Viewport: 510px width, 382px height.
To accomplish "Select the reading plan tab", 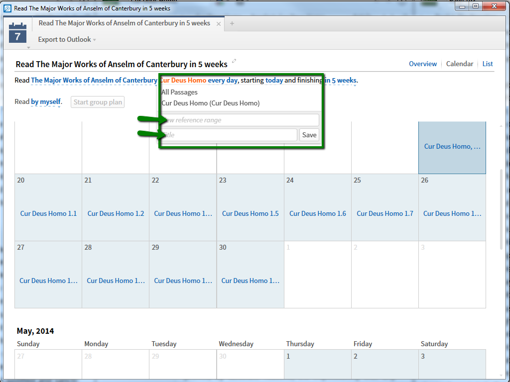I will coord(124,23).
